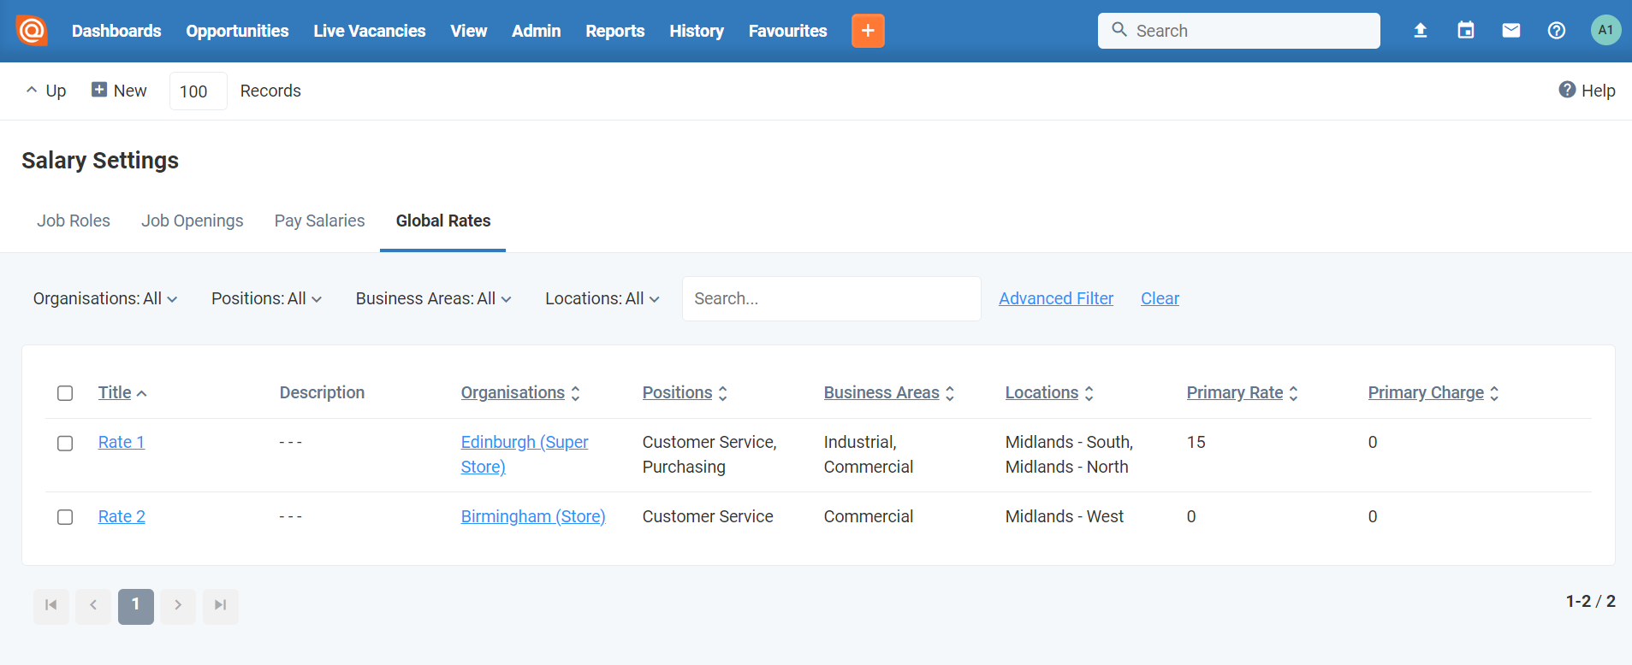Open the upload icon in header
1632x665 pixels.
click(1421, 31)
